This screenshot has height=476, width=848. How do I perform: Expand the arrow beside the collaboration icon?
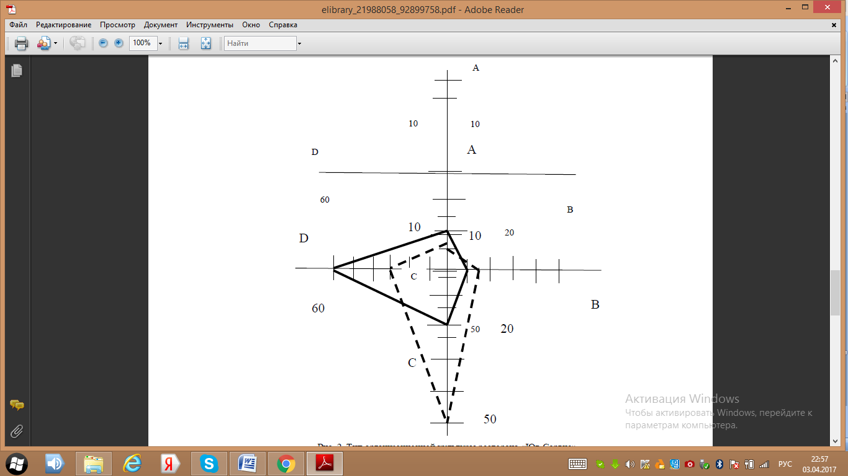[55, 43]
